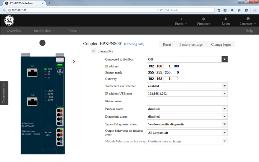
Task: Open the Firefox hamburger menu
Action: 255,10
